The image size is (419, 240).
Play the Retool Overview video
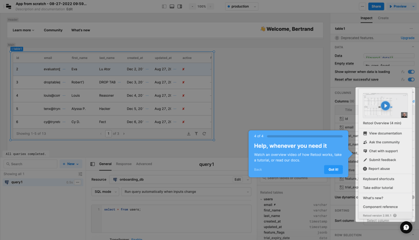pos(385,106)
